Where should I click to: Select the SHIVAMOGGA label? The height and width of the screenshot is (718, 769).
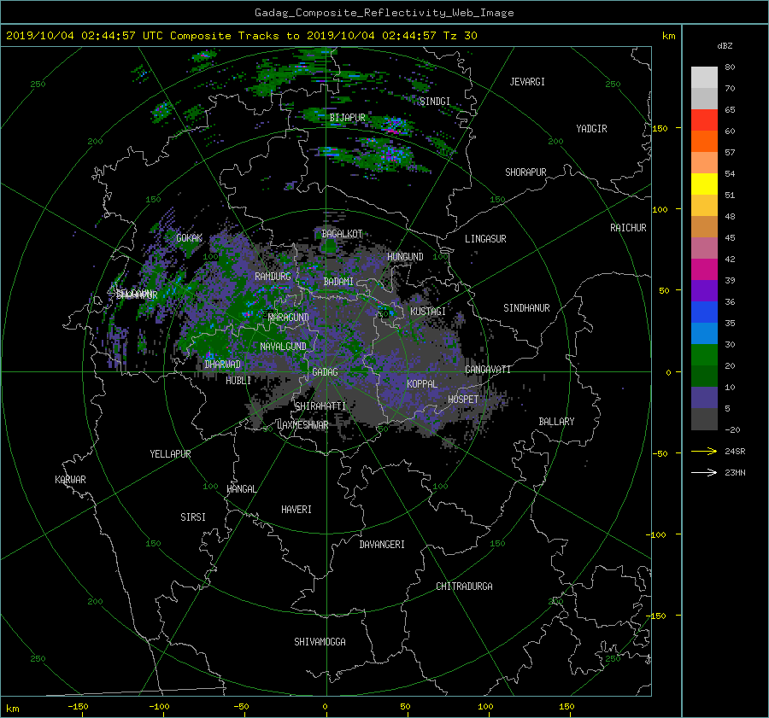320,641
